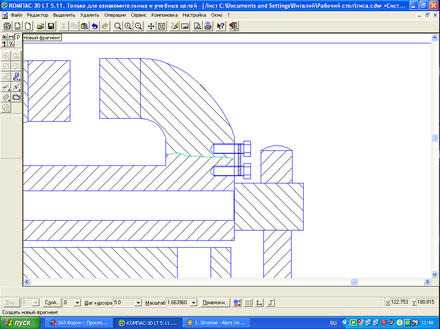Viewport: 440px width, 329px height.
Task: Select the Pan view cross-arrows tool
Action: (151, 26)
